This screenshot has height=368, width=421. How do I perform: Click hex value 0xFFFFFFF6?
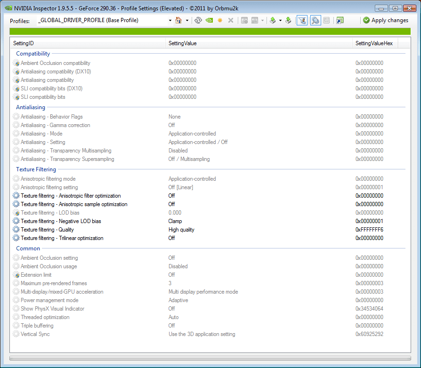(x=370, y=230)
